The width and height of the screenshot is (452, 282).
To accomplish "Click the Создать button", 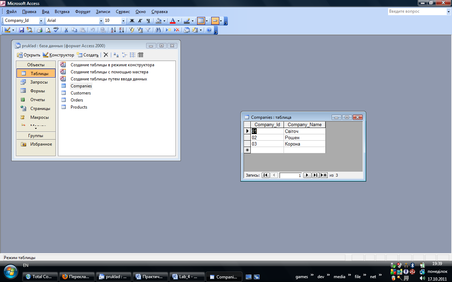I will [88, 55].
